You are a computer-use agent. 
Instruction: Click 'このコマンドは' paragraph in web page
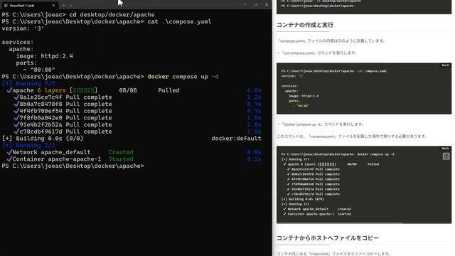[352, 136]
